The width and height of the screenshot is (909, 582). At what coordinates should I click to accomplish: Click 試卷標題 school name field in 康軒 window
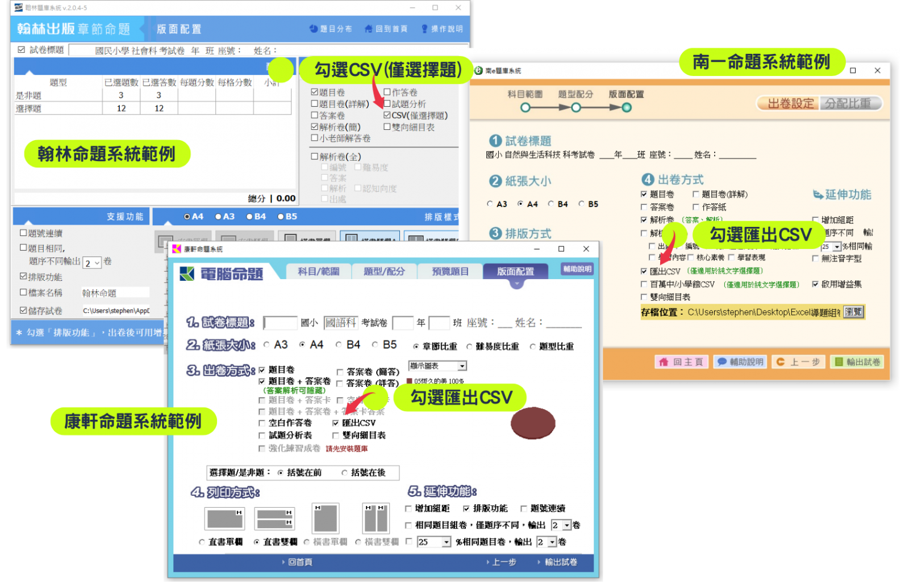coord(280,323)
